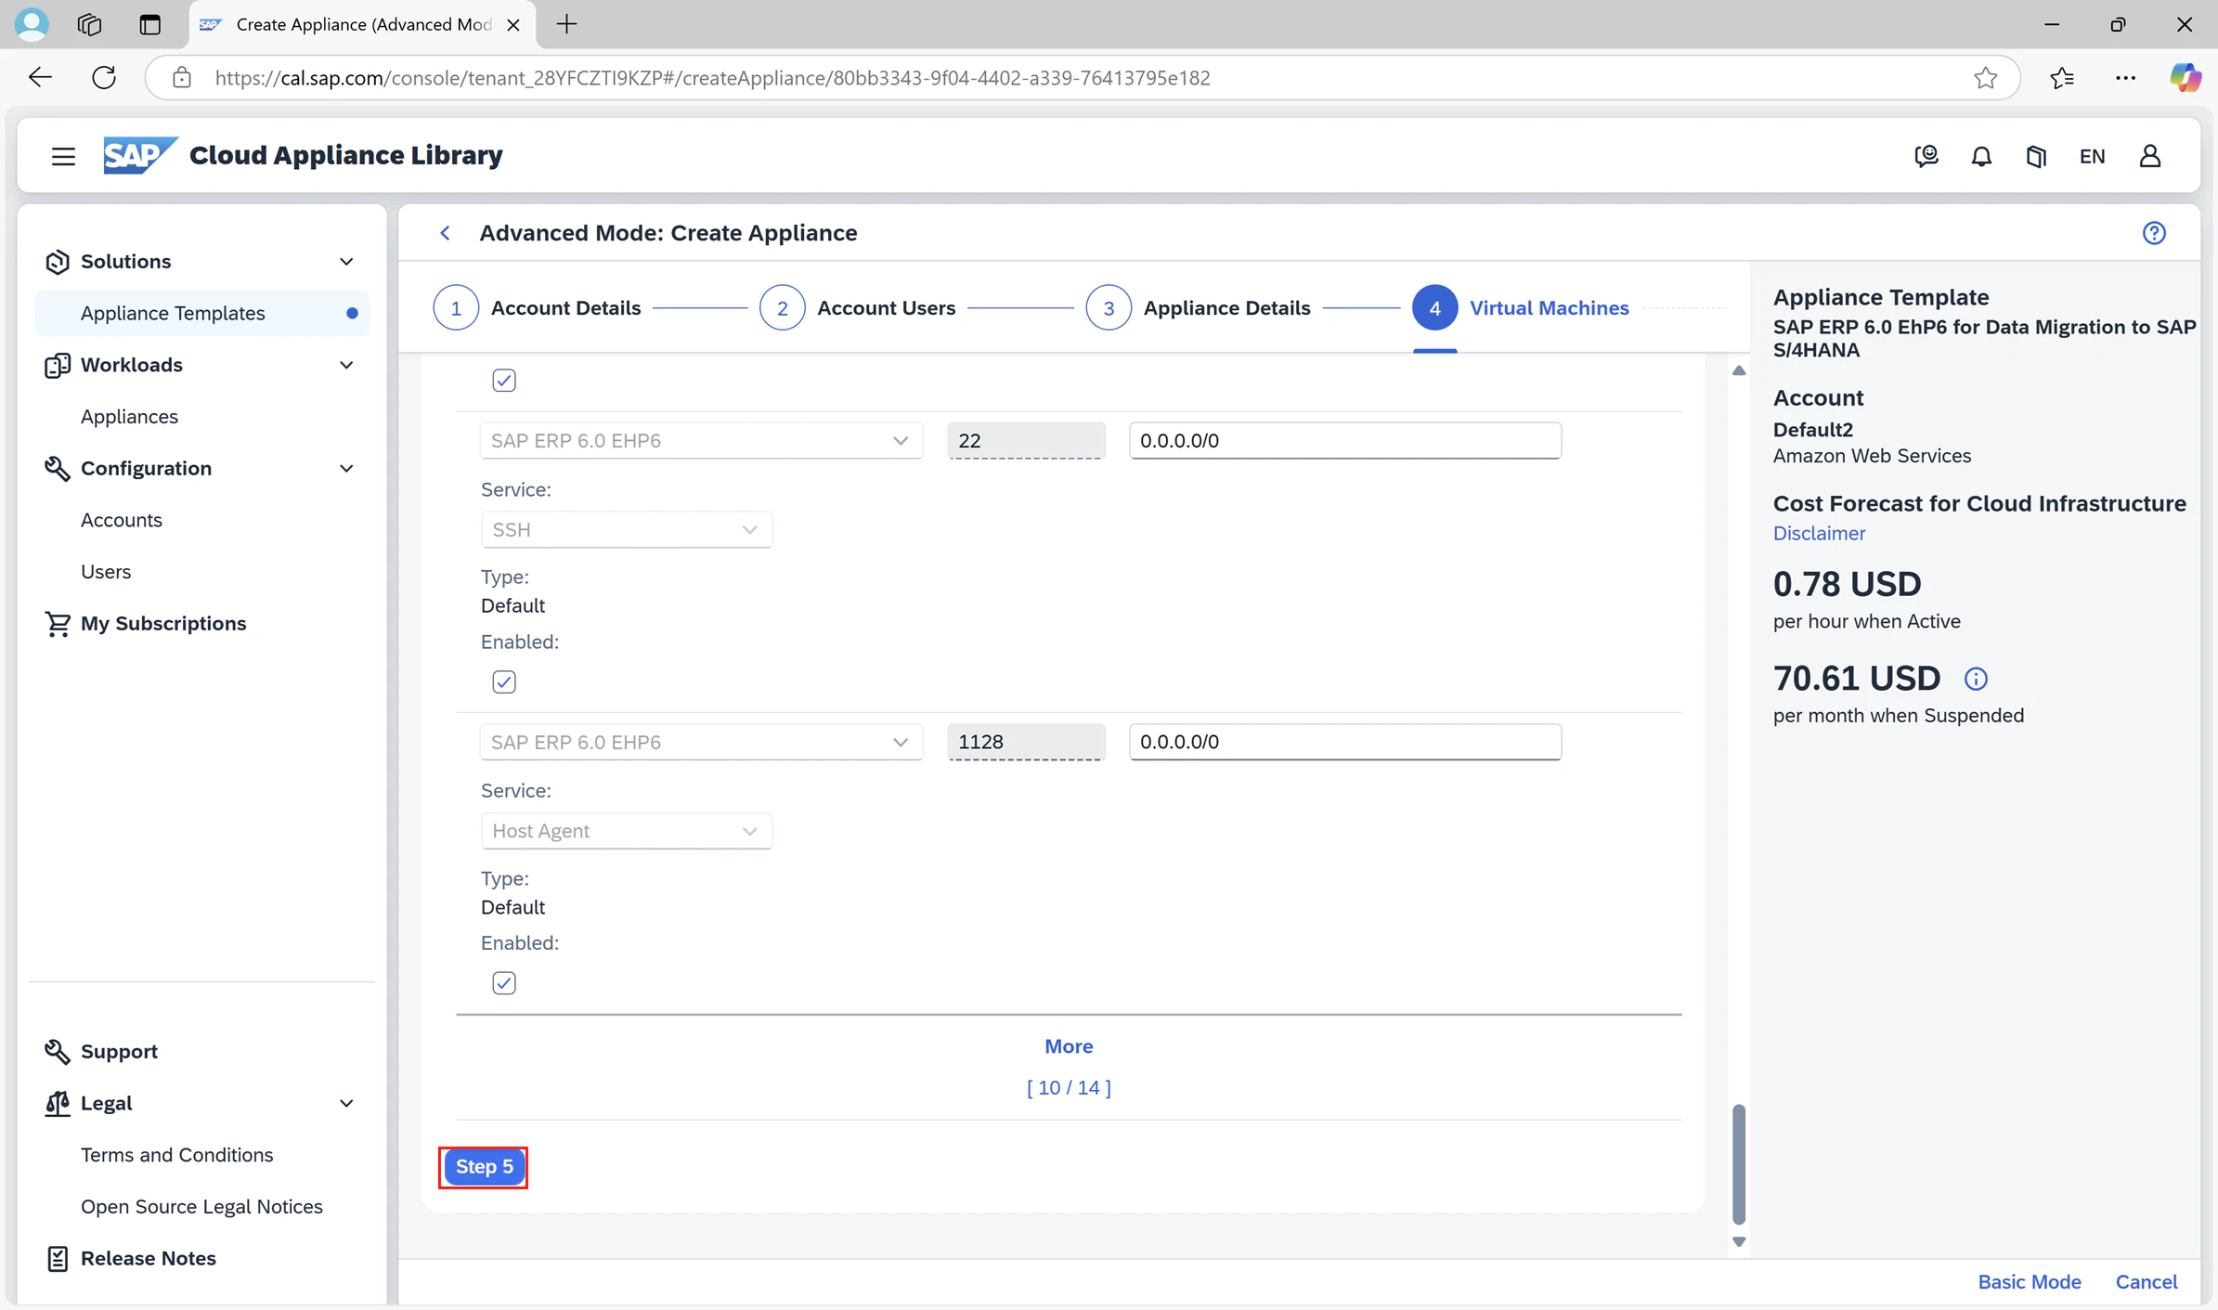Click the scrollbar up arrow
Image resolution: width=2218 pixels, height=1310 pixels.
1739,370
